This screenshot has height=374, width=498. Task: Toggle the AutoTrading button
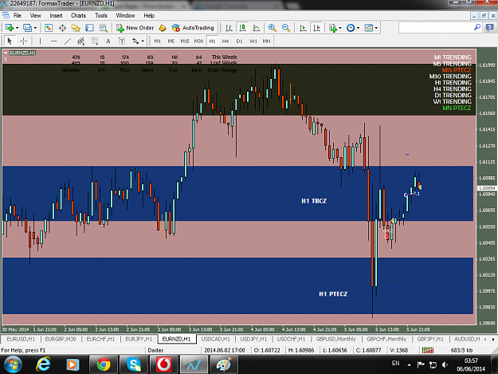tap(193, 28)
